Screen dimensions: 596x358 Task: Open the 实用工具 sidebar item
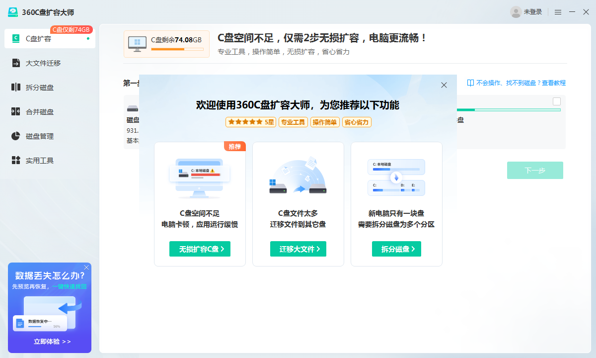(x=50, y=161)
